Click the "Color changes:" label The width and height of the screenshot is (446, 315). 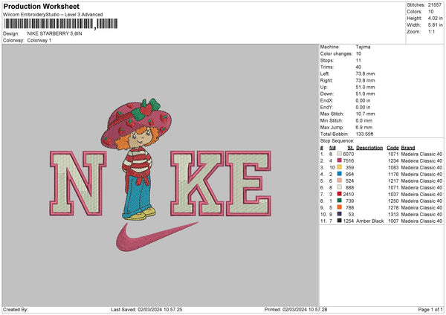point(336,53)
